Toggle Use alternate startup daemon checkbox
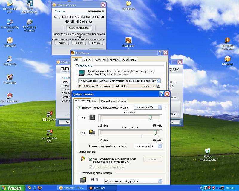 click(91, 167)
